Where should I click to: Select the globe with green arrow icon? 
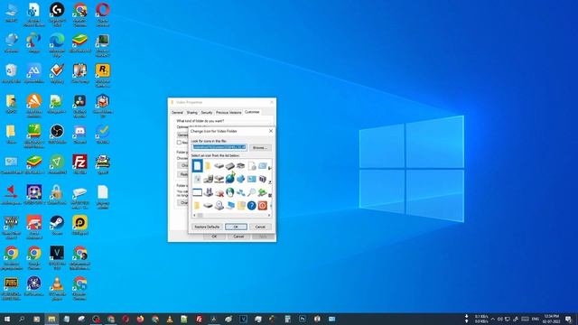tap(230, 179)
